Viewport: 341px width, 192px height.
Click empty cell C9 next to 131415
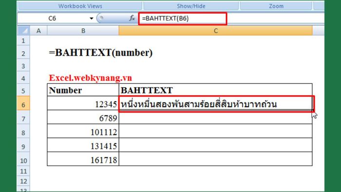pos(215,145)
